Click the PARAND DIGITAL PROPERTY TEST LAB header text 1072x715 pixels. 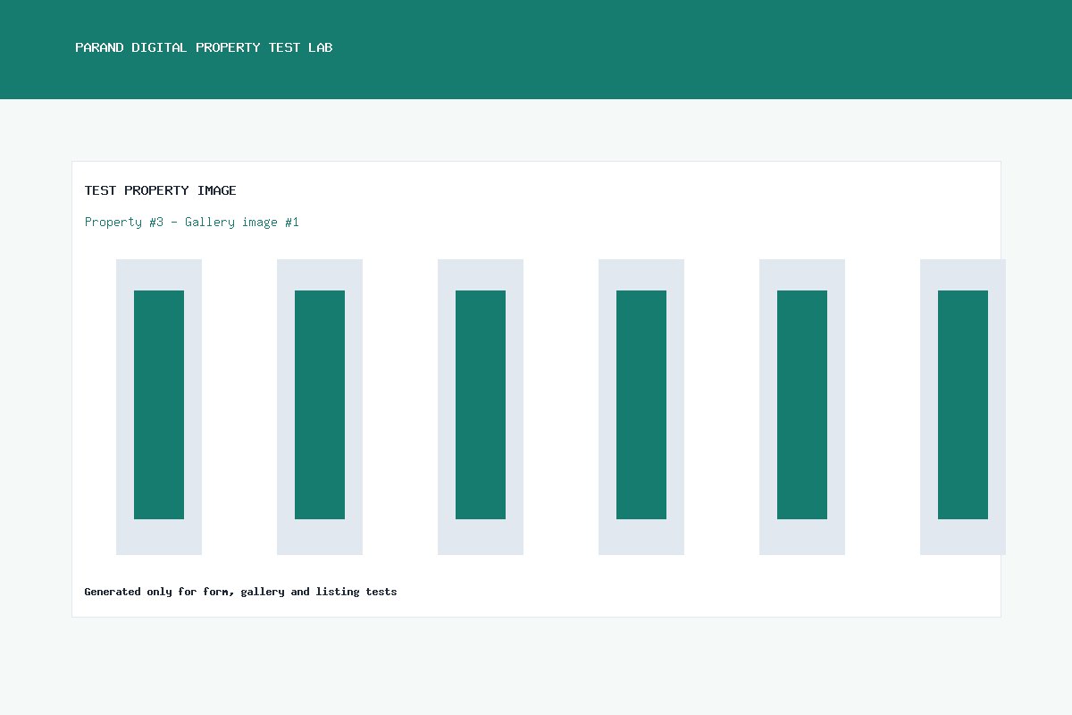coord(204,47)
